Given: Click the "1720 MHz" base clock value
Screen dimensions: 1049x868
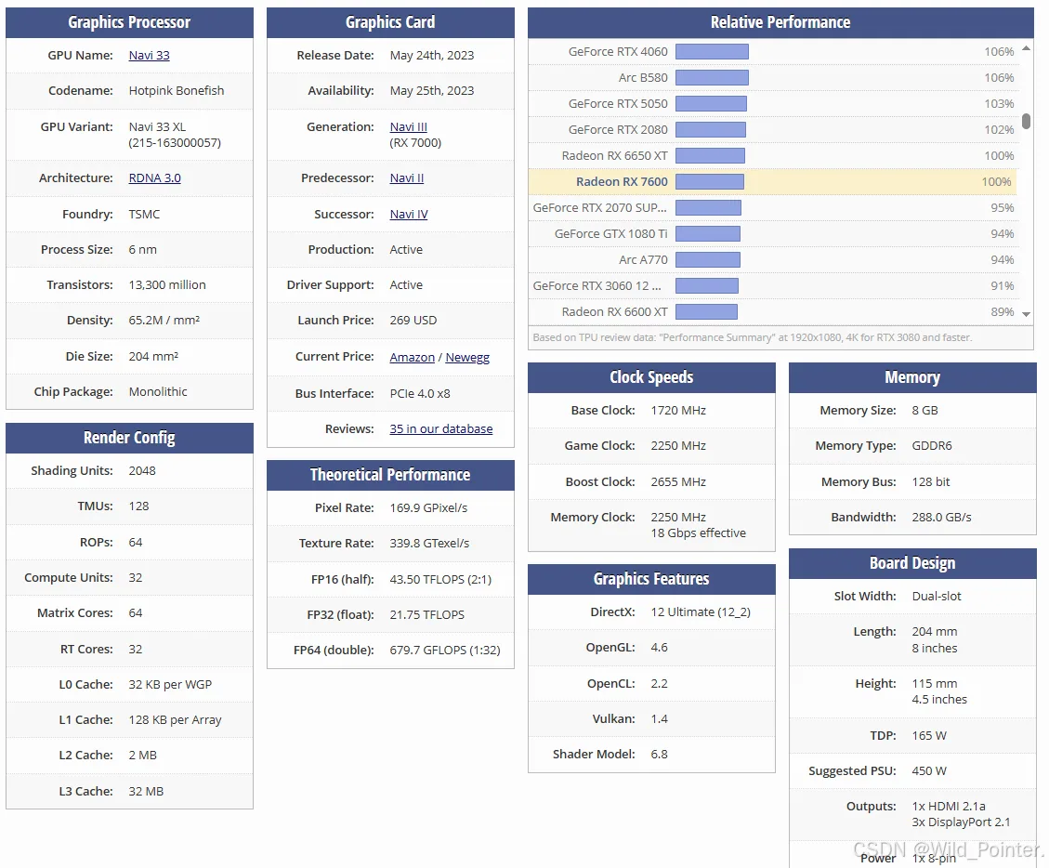Looking at the screenshot, I should click(x=678, y=411).
